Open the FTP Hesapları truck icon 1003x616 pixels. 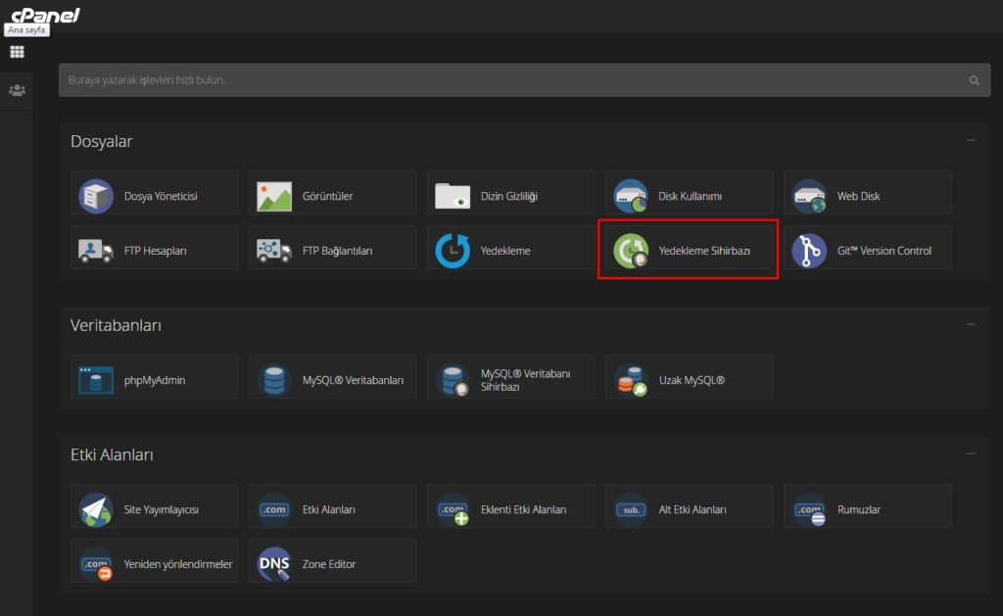coord(96,250)
